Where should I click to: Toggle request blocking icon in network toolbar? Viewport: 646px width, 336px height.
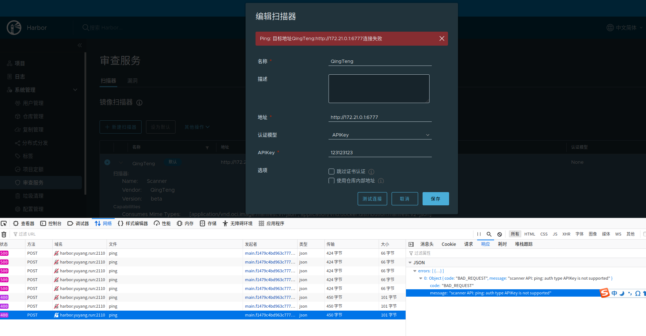point(500,234)
